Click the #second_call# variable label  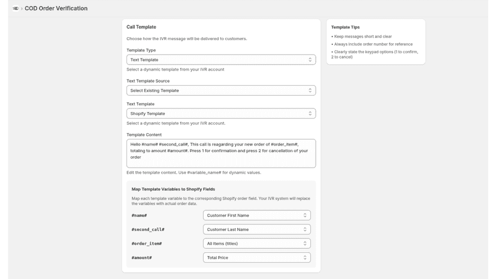coord(148,229)
